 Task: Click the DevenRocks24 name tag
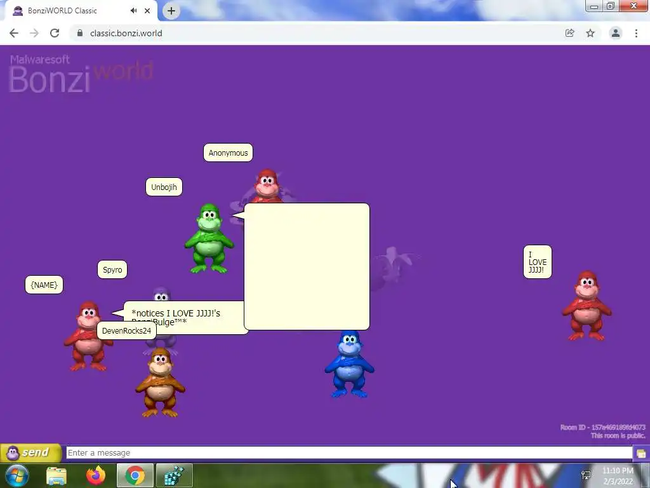(126, 330)
